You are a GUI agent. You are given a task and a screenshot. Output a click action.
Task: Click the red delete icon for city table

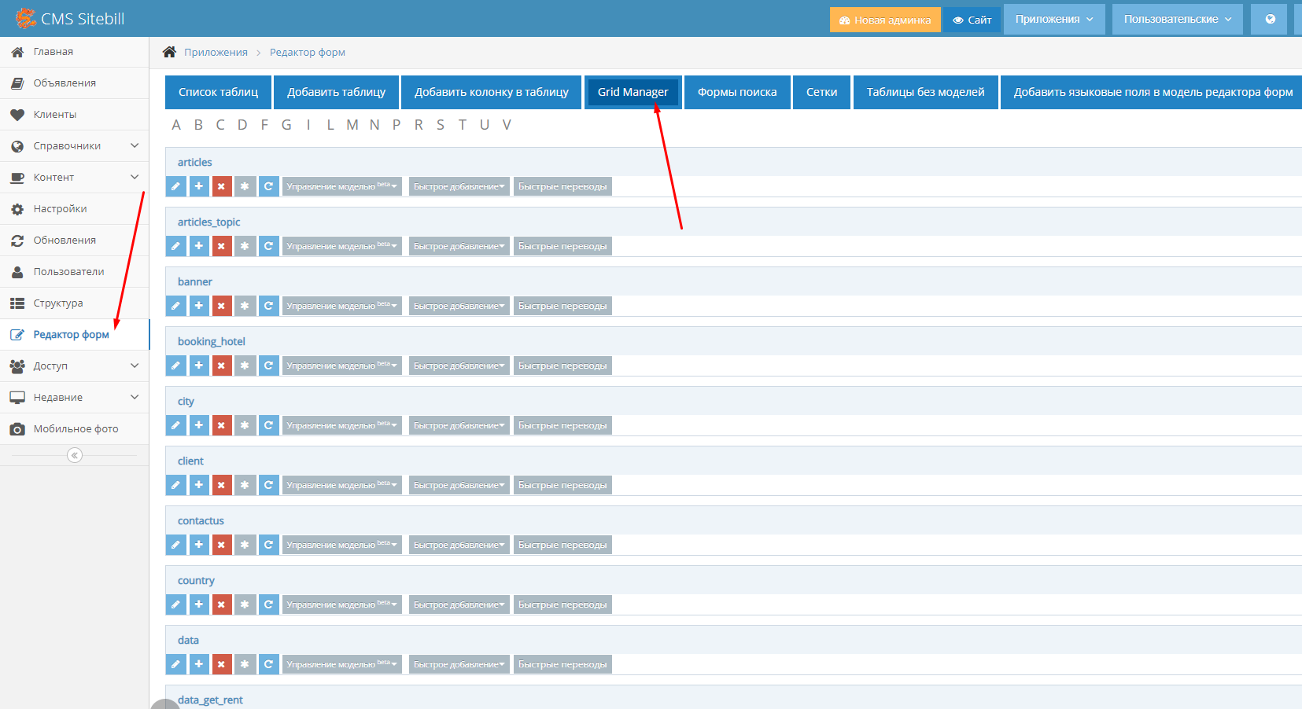pyautogui.click(x=222, y=425)
